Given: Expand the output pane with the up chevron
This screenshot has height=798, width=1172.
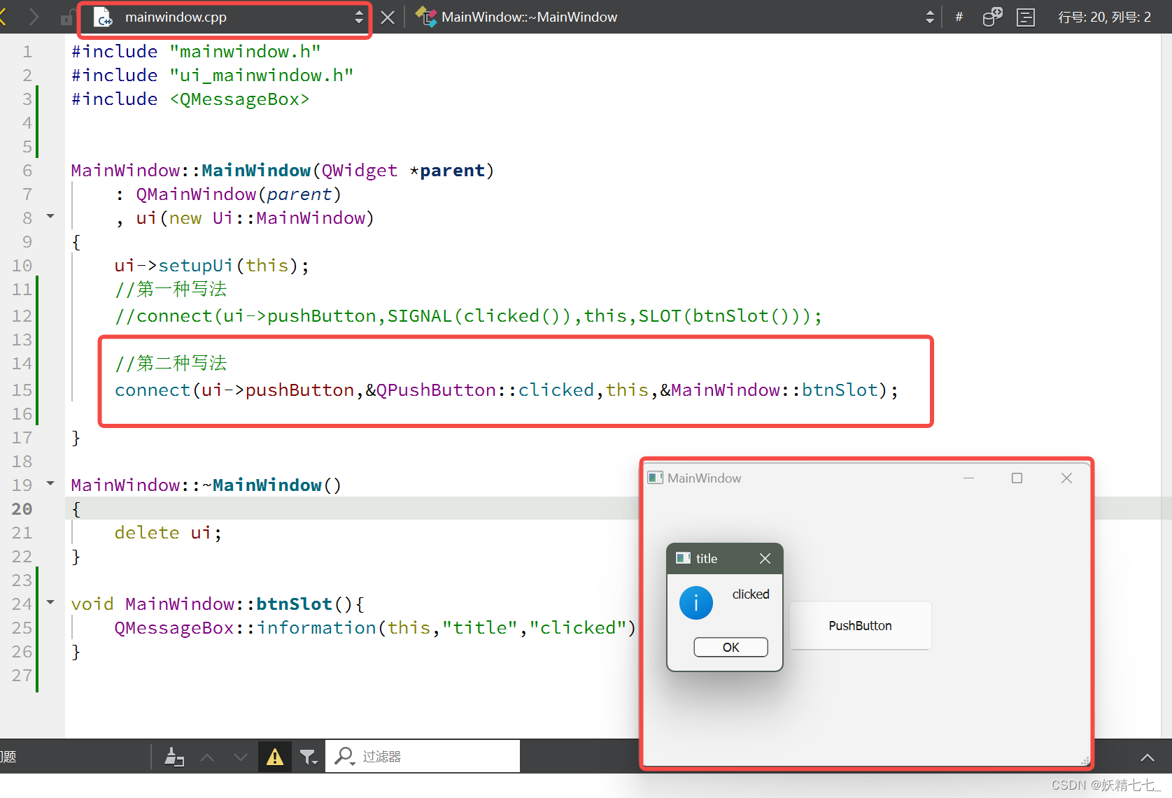Looking at the screenshot, I should 1148,757.
